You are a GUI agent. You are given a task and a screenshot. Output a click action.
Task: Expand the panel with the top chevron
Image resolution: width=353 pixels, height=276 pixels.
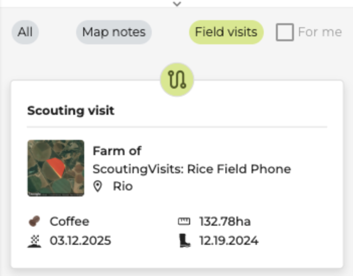177,4
